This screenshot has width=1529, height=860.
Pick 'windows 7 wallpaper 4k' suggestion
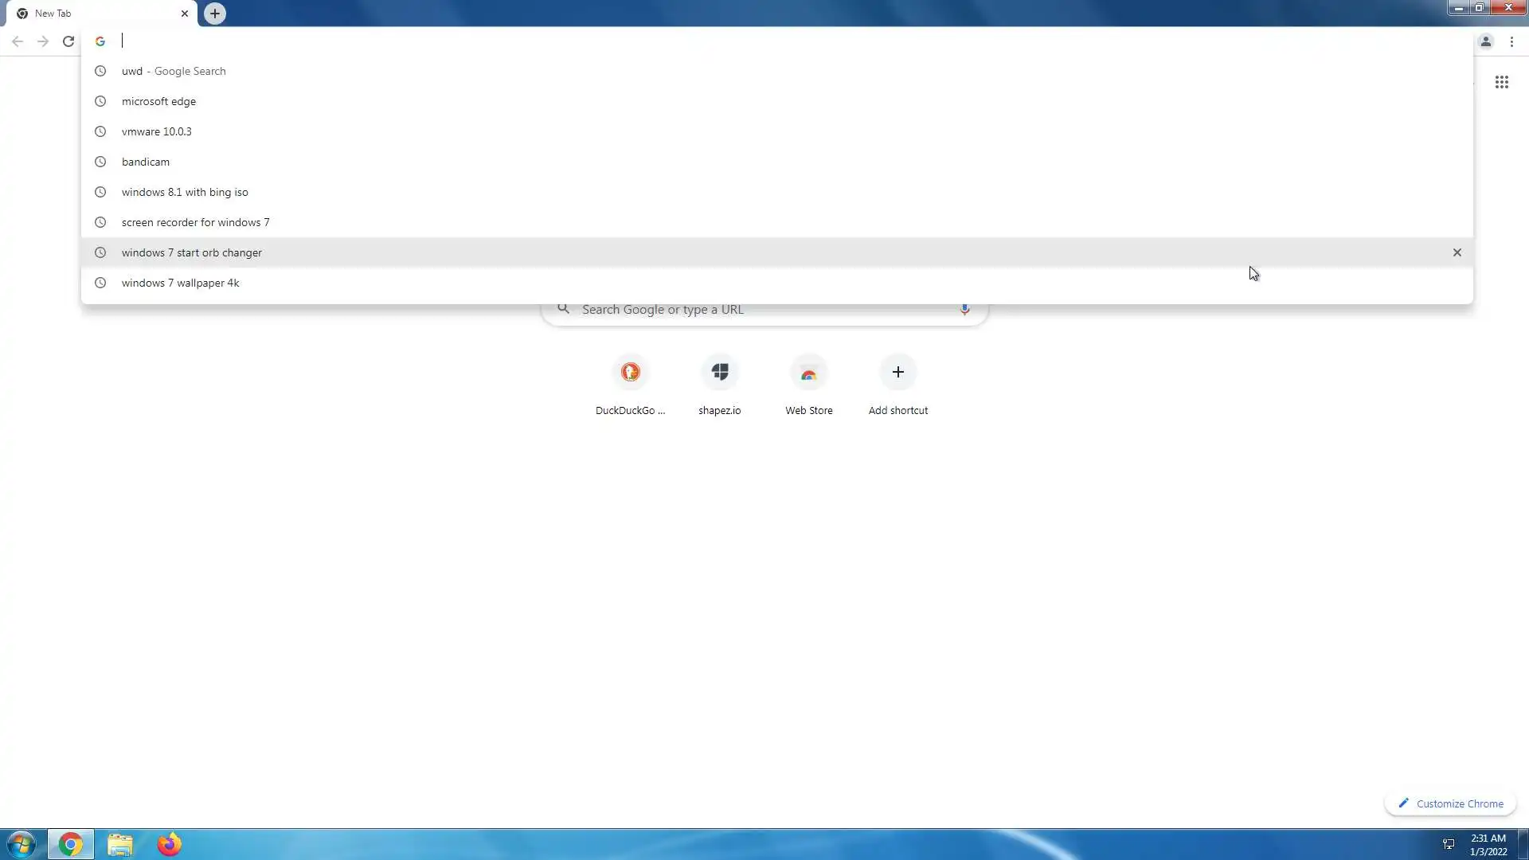point(180,283)
